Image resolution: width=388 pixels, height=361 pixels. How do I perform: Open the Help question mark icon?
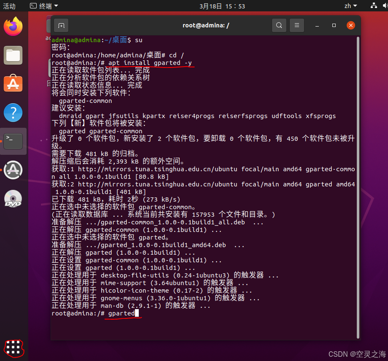click(x=13, y=113)
